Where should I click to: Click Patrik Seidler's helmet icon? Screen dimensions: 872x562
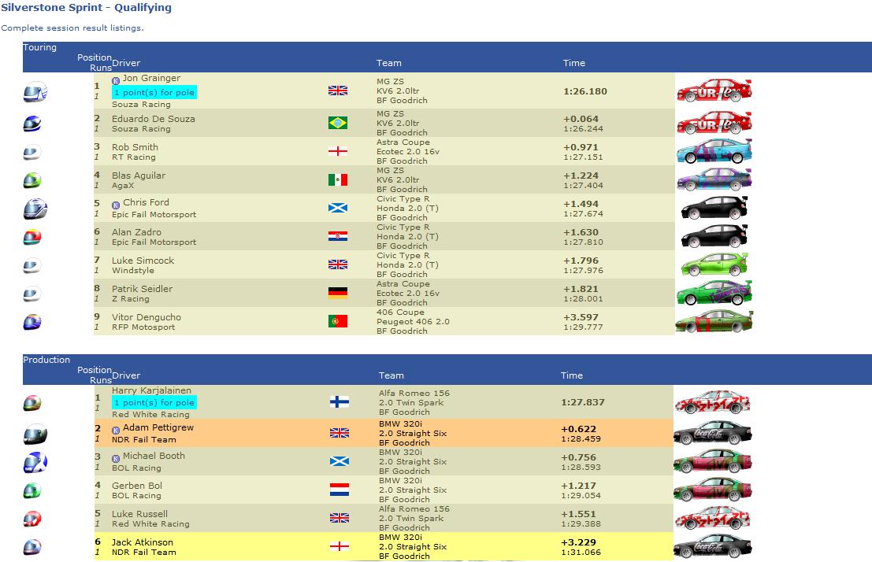tap(32, 294)
